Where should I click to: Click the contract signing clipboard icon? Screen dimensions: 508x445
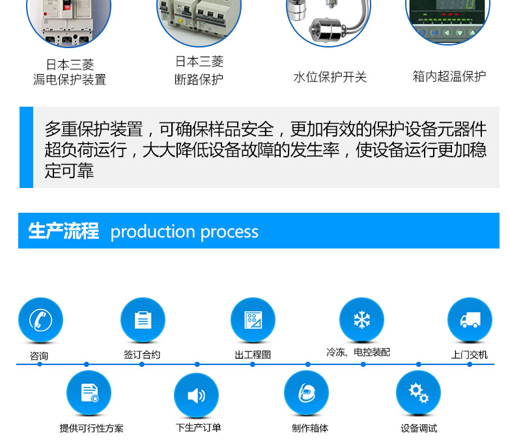(x=143, y=320)
